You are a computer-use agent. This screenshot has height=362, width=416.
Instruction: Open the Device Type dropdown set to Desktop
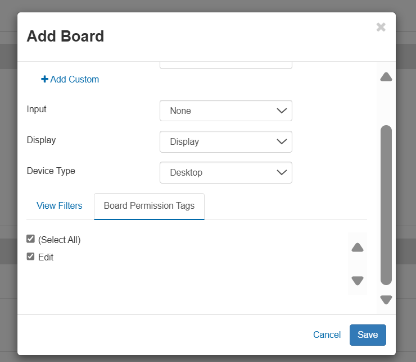click(x=225, y=172)
